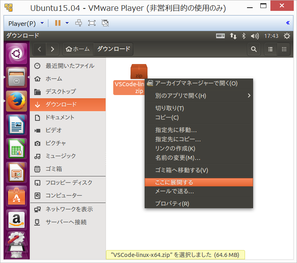Select ここに展開する to extract here
This screenshot has width=297, height=263.
point(199,182)
